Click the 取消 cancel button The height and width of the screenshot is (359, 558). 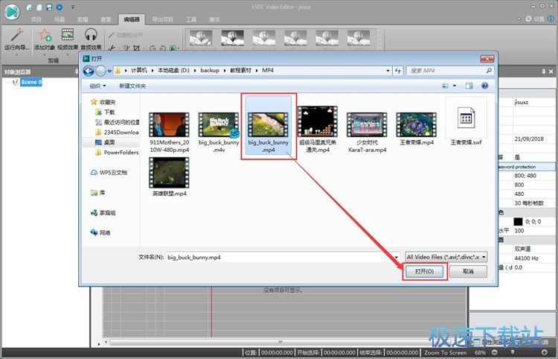point(468,272)
